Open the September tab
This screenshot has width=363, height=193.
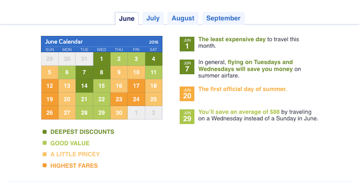point(223,18)
